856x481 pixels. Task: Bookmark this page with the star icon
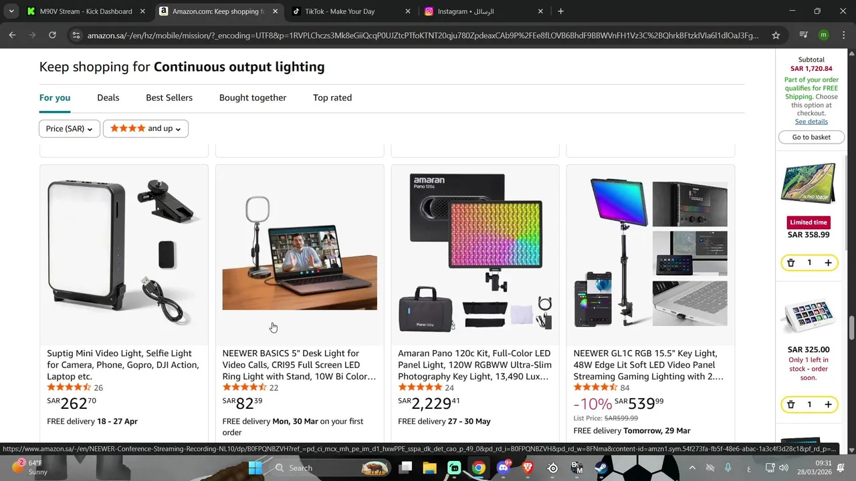coord(776,35)
